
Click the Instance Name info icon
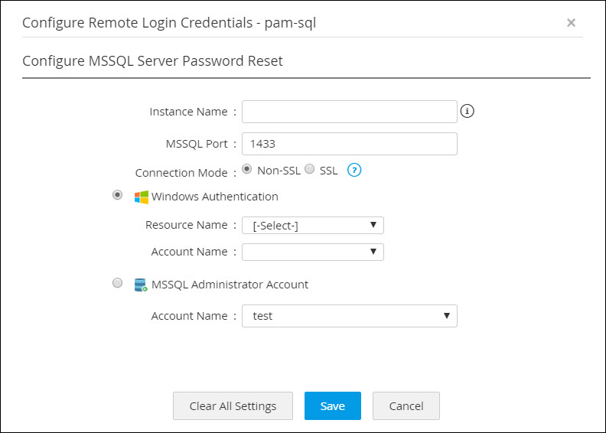(468, 112)
